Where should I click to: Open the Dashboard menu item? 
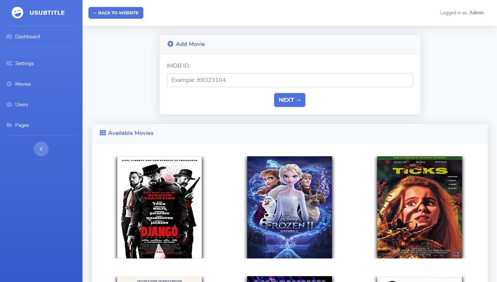pos(41,36)
